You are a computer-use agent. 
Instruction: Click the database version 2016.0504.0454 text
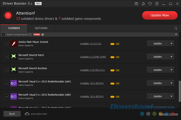pyautogui.click(x=39, y=114)
